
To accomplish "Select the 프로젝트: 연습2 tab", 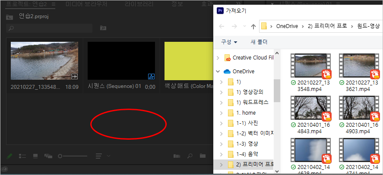I will (27, 4).
